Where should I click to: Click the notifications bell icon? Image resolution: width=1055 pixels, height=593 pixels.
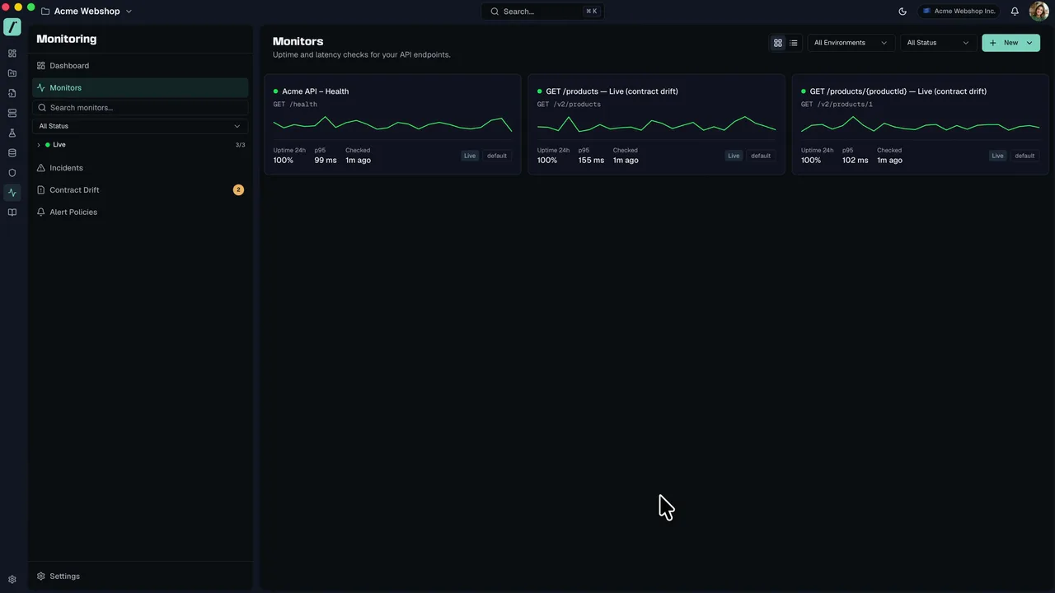coord(1015,12)
